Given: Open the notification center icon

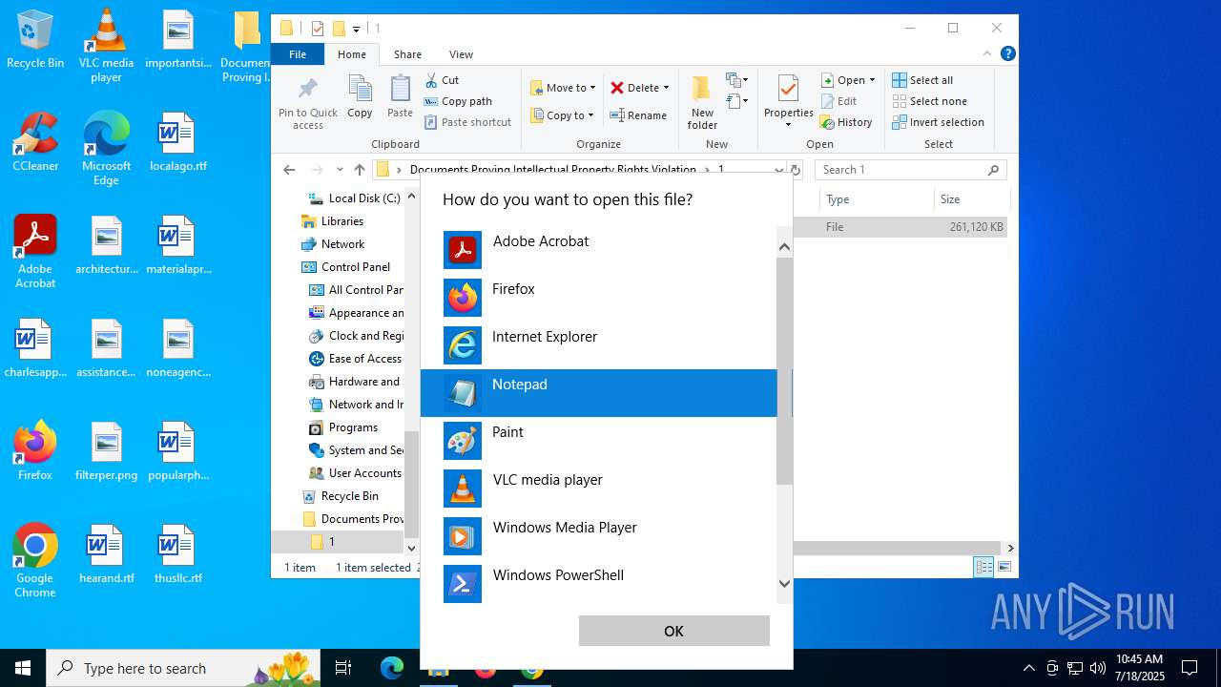Looking at the screenshot, I should tap(1190, 668).
